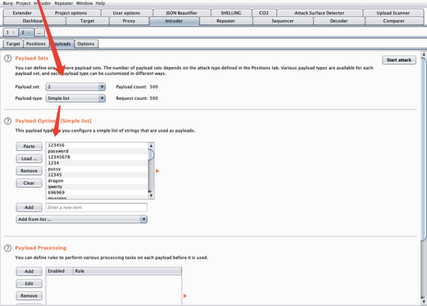This screenshot has height=306, width=427.
Task: Click Add button next to new item field
Action: point(29,207)
